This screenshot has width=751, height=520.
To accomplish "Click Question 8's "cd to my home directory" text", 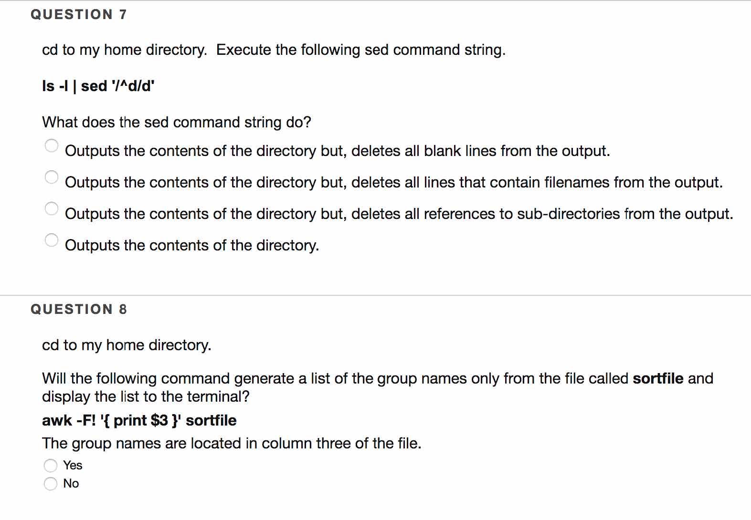I will (127, 345).
